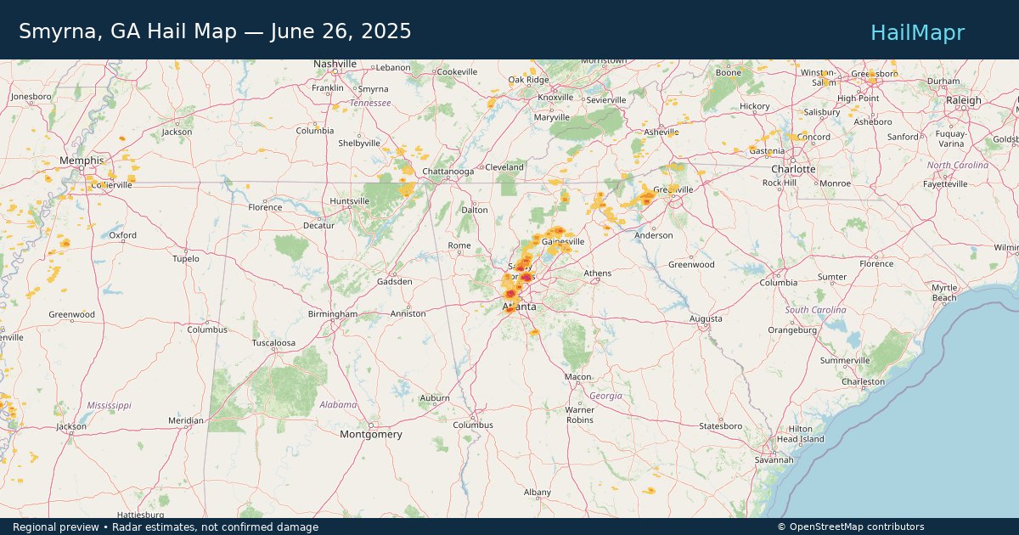Click the Regional preview radar estimates note
Image resolution: width=1019 pixels, height=535 pixels.
click(x=166, y=527)
